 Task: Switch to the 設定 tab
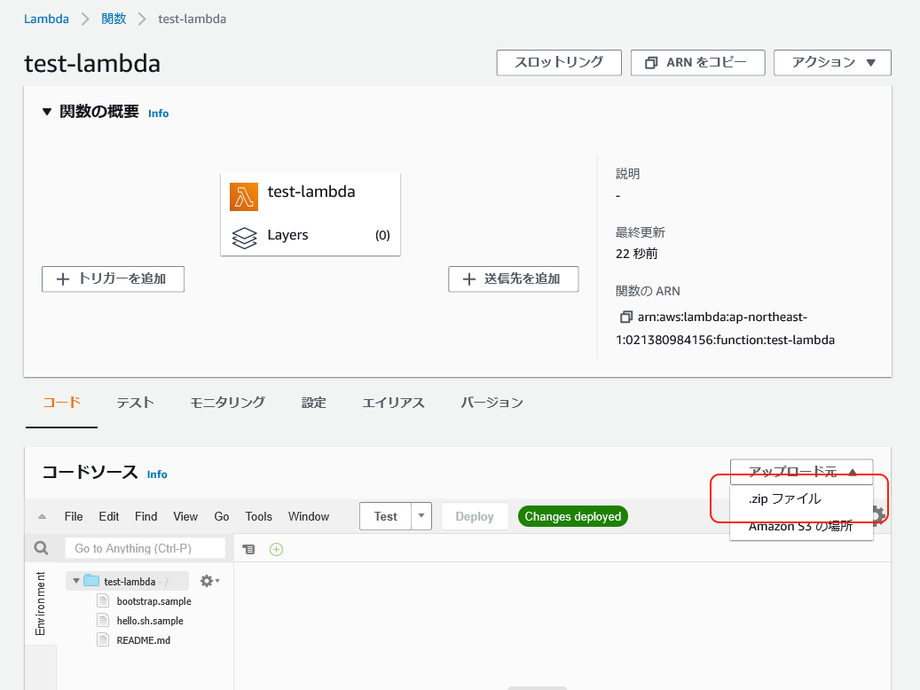[x=314, y=403]
